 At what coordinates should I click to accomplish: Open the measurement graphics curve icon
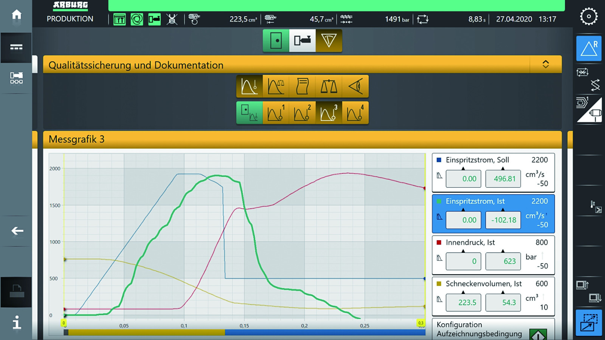[x=250, y=86]
